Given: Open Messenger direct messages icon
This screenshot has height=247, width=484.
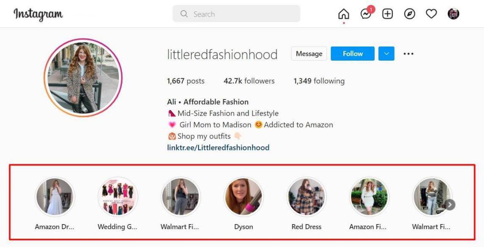Looking at the screenshot, I should [x=366, y=14].
